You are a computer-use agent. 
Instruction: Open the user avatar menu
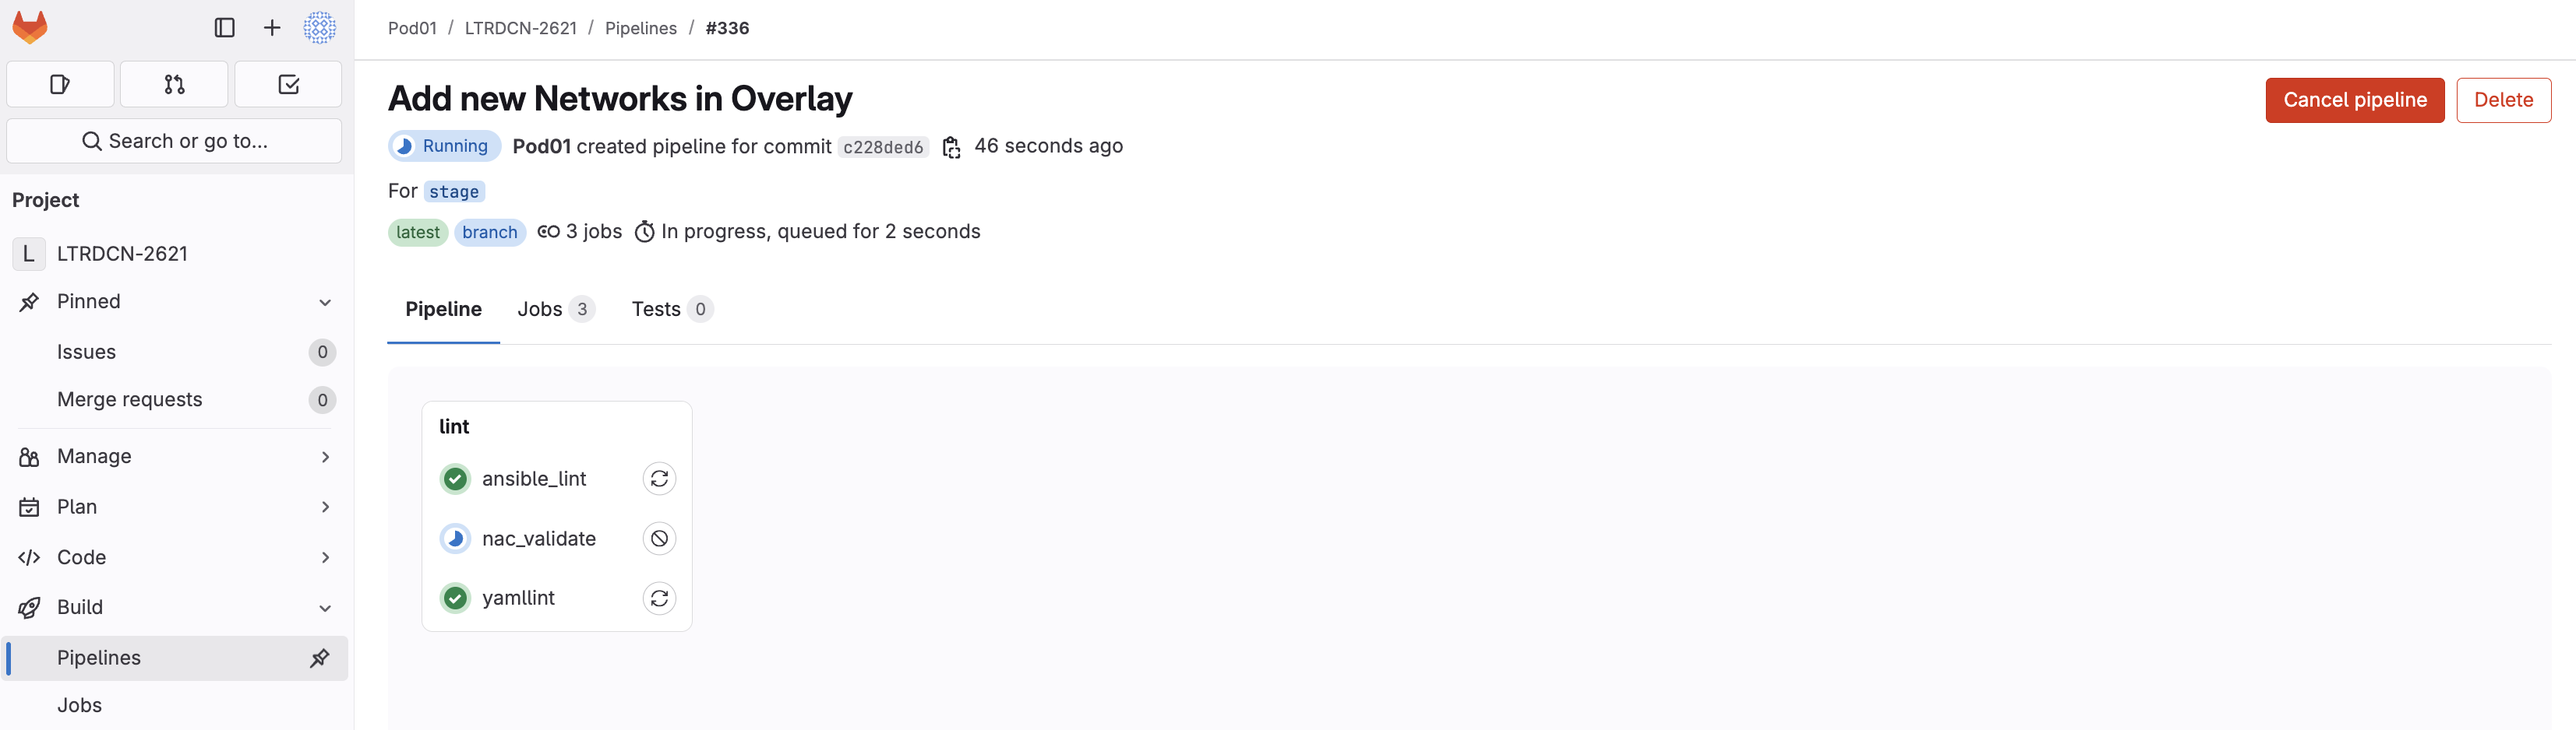point(320,28)
